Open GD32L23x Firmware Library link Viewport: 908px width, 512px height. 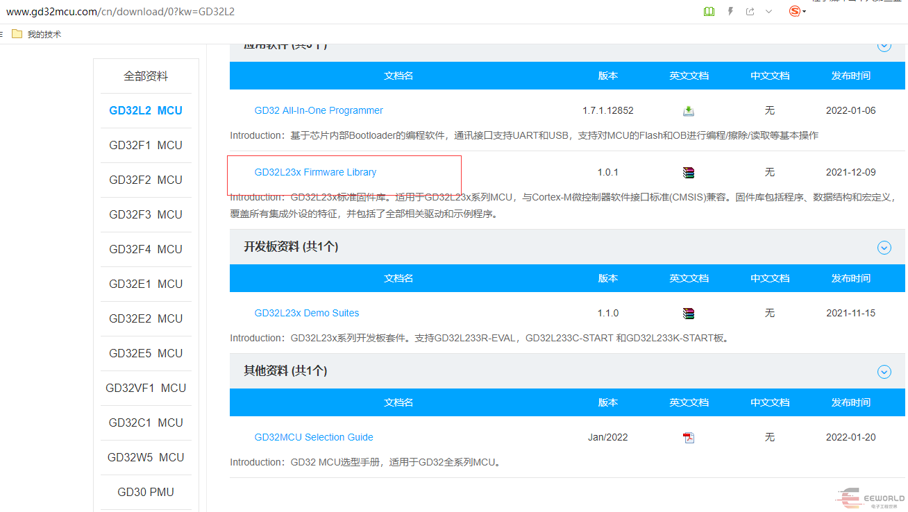[x=315, y=172]
